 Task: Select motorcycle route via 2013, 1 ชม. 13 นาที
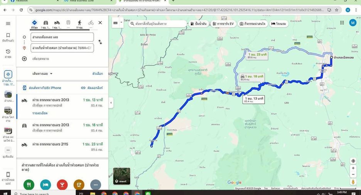[62, 107]
